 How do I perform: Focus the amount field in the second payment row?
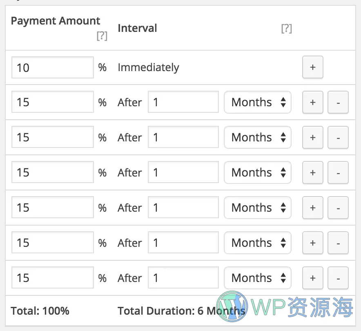[x=53, y=102]
